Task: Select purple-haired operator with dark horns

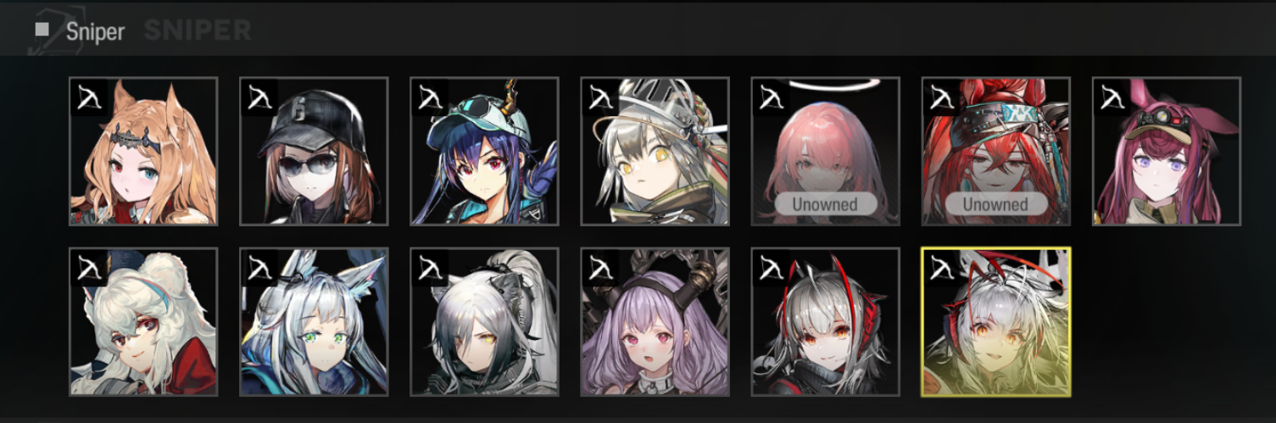Action: click(x=655, y=321)
